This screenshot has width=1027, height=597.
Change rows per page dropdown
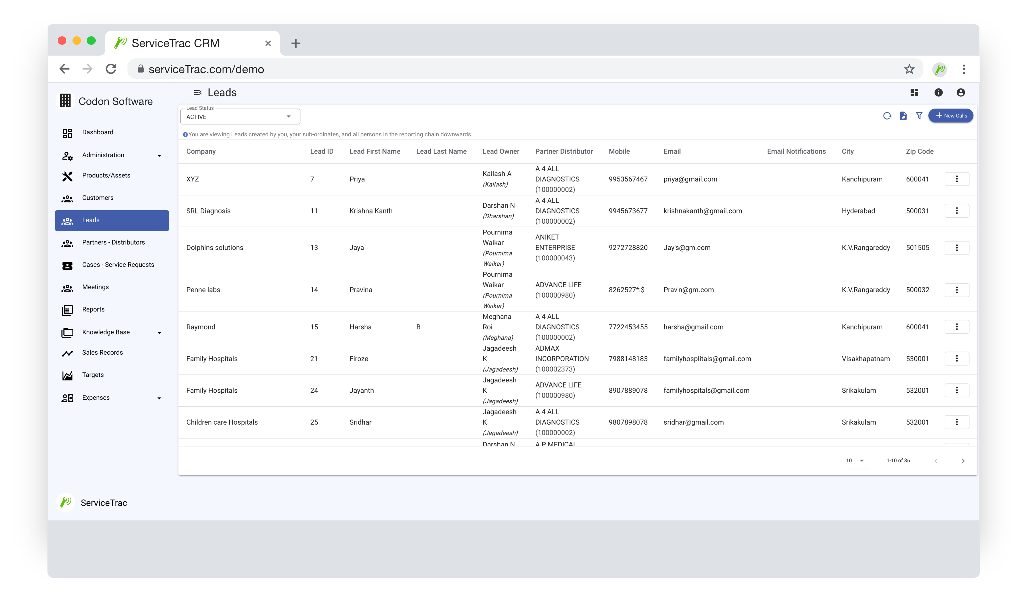click(x=856, y=460)
